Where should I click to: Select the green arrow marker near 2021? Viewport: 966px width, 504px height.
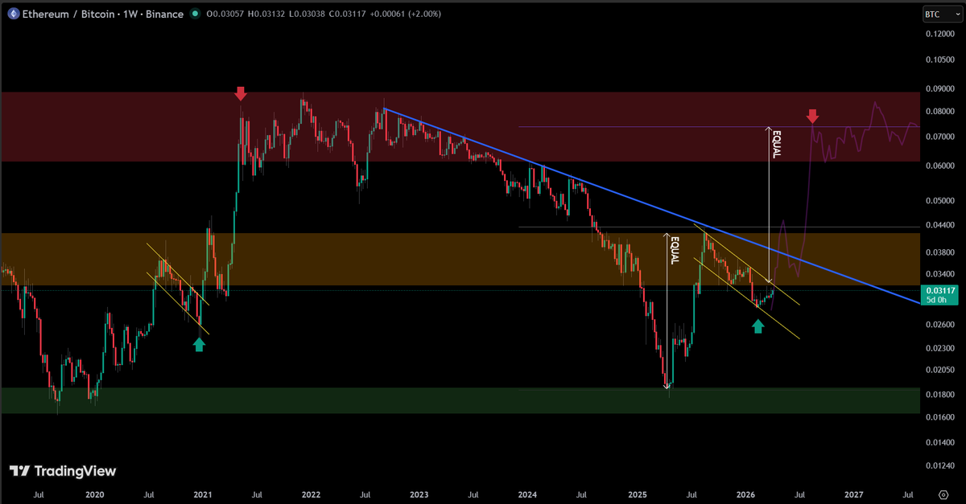tap(199, 344)
